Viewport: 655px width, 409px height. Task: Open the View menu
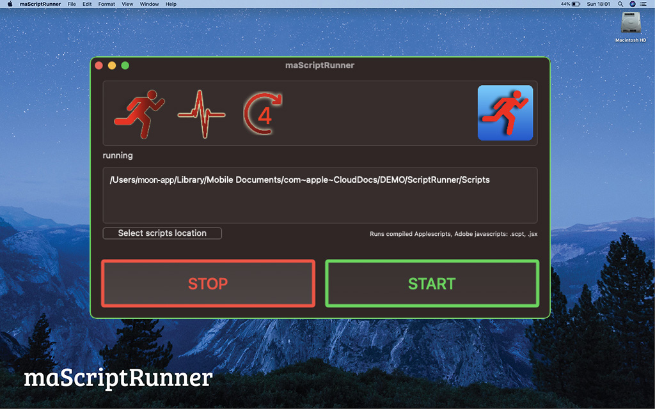click(127, 4)
